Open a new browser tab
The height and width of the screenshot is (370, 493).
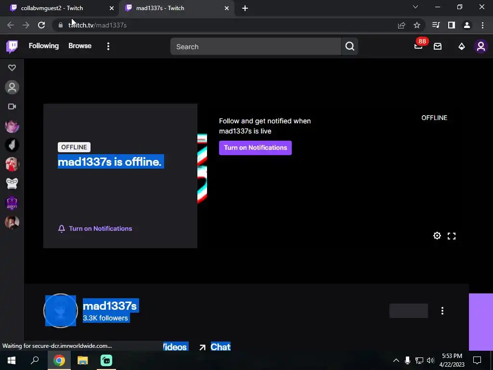click(245, 9)
